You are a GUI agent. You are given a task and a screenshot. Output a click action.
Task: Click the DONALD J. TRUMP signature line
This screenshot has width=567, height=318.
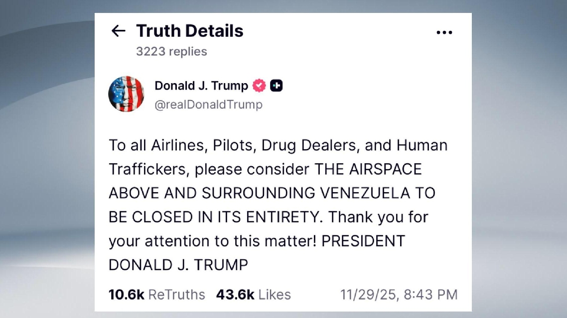(178, 265)
